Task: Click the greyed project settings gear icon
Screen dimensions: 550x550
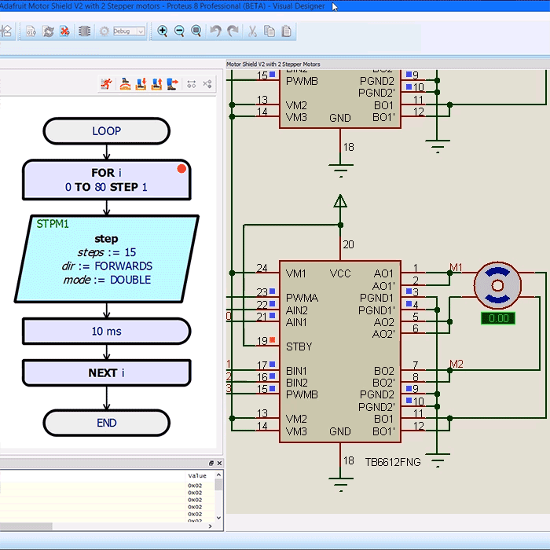Action: pos(104,31)
